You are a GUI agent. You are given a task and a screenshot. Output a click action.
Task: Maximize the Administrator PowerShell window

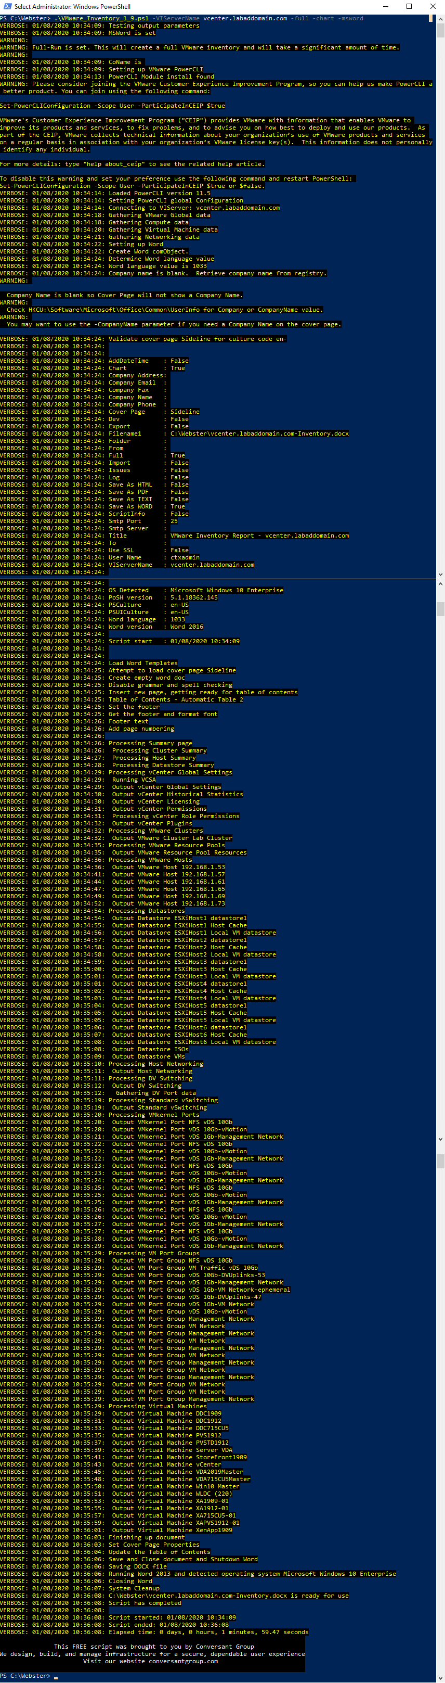tap(409, 7)
